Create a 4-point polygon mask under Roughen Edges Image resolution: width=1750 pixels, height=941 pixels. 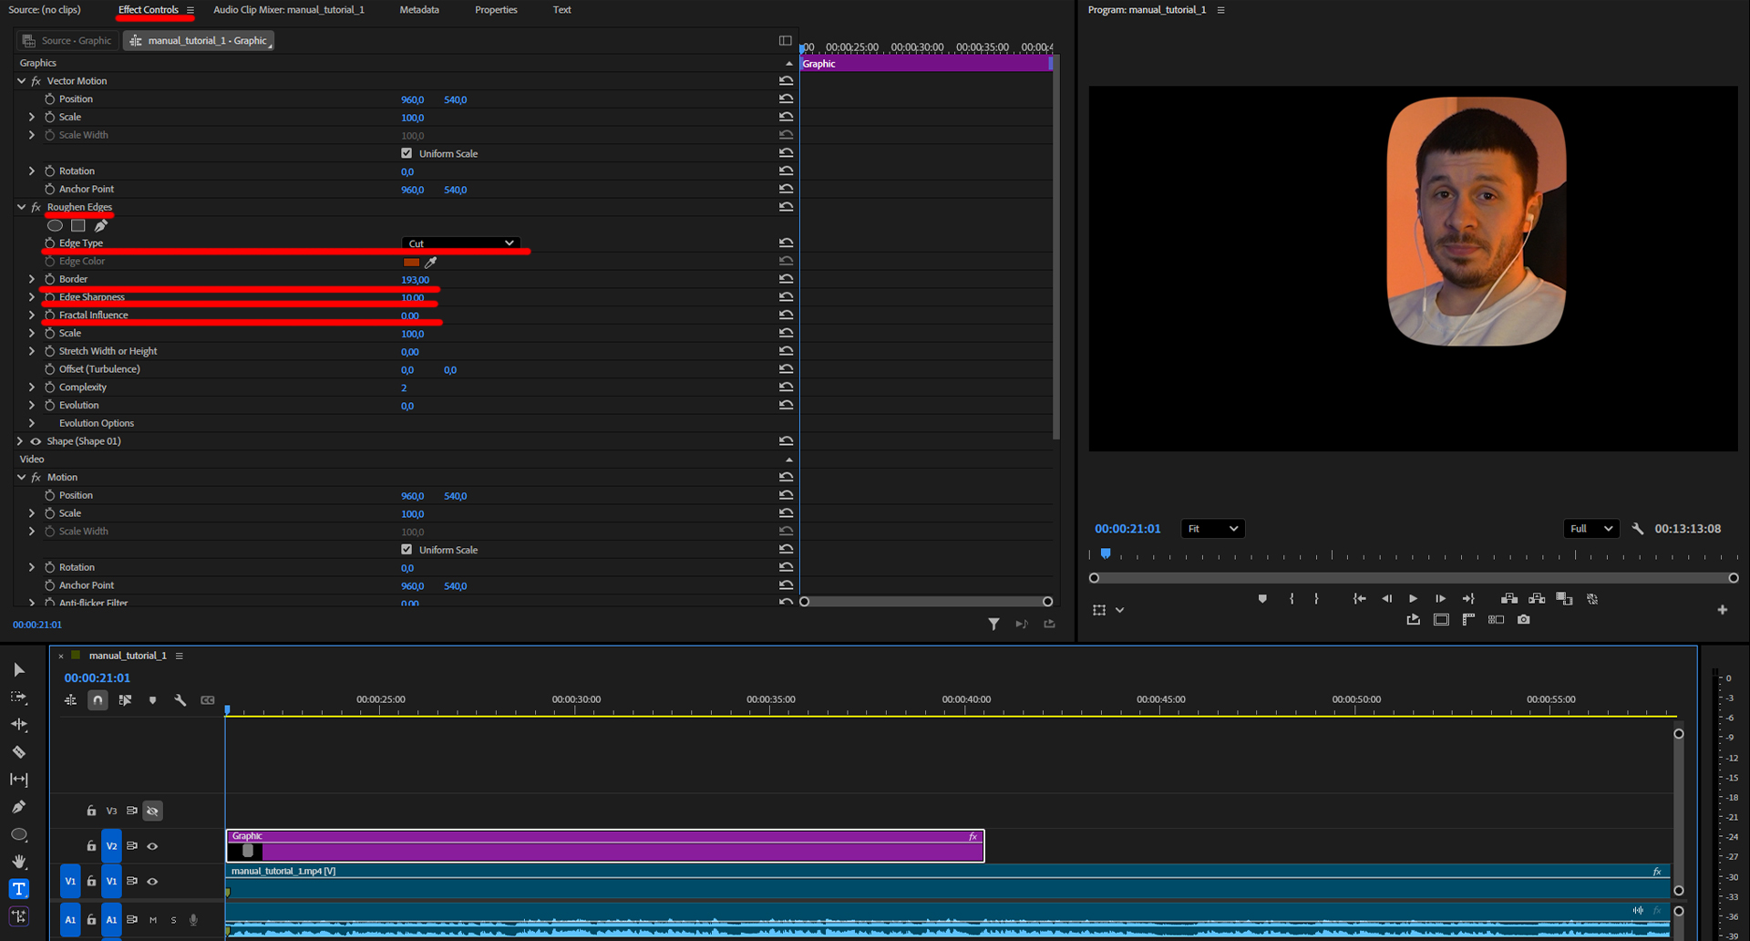(78, 225)
